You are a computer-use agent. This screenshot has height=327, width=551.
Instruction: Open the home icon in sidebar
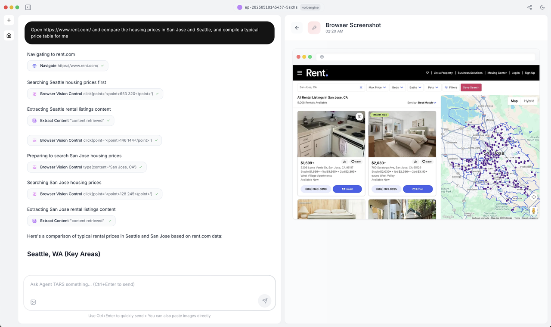[x=9, y=35]
